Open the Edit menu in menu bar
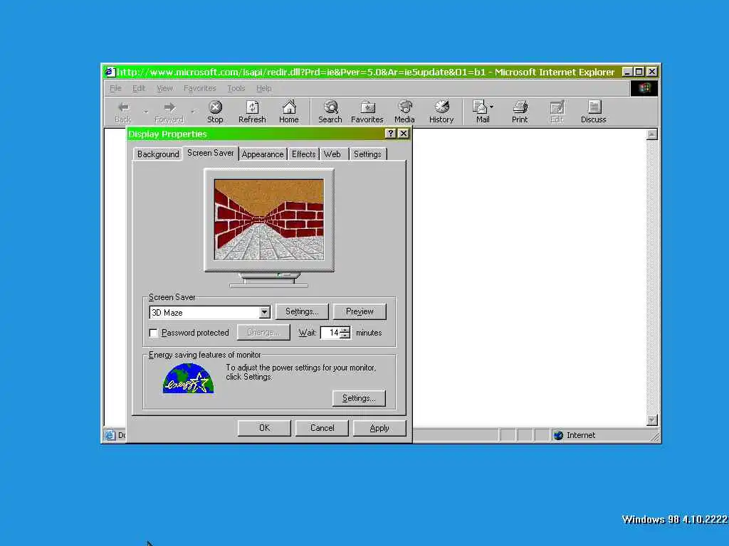This screenshot has width=729, height=546. (139, 88)
